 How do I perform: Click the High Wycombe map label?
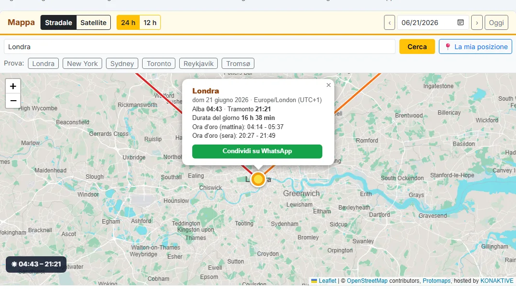click(x=38, y=108)
